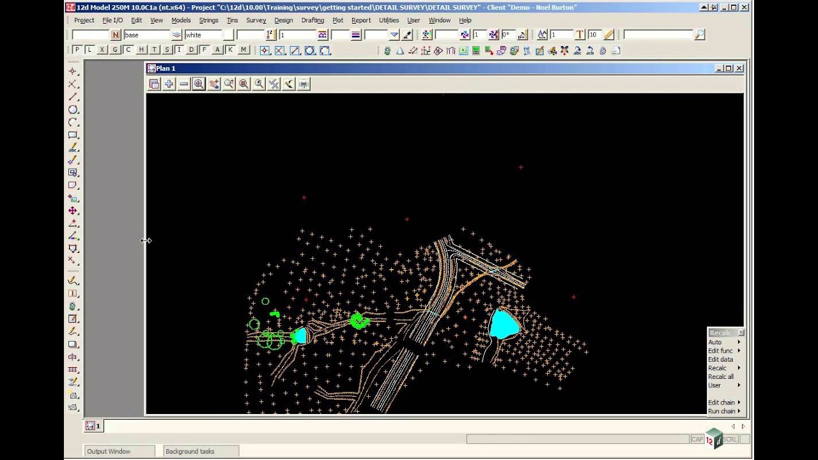The height and width of the screenshot is (460, 818).
Task: Select the abc text tool in left toolbar
Action: tap(73, 148)
